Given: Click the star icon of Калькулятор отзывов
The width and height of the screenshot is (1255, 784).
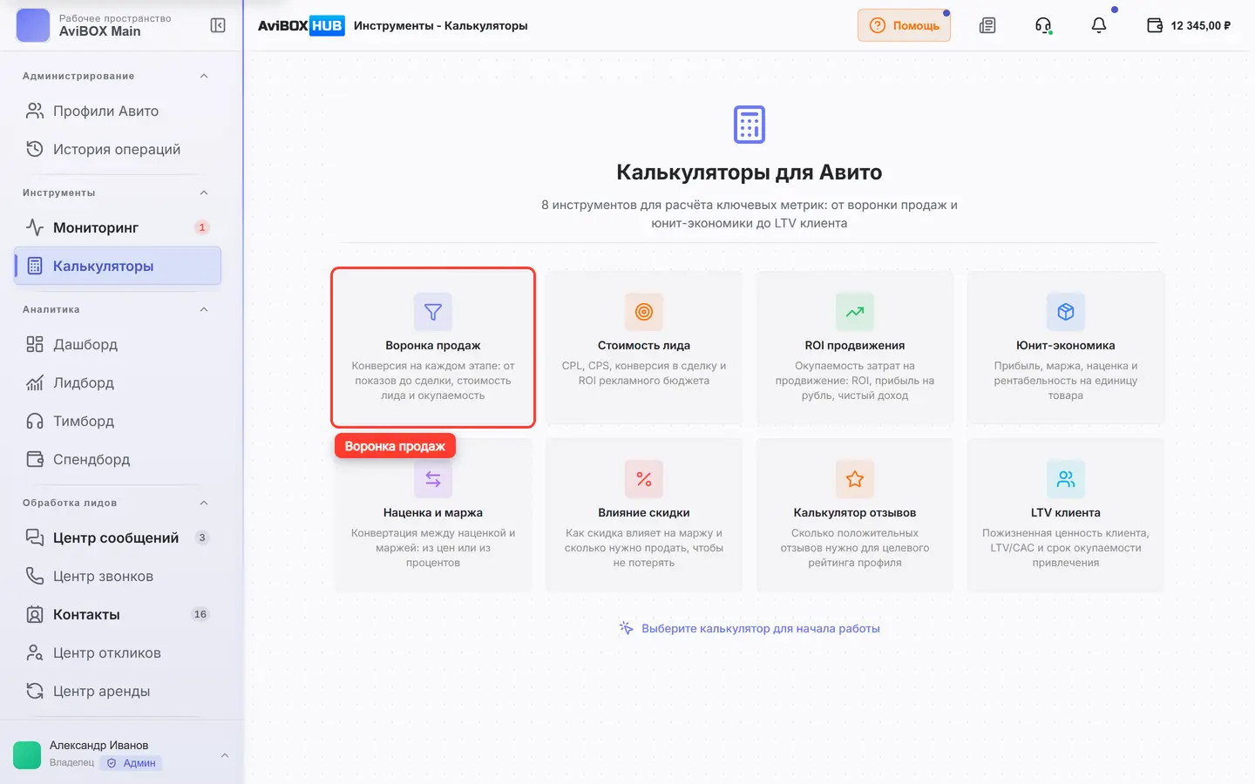Looking at the screenshot, I should click(x=855, y=479).
